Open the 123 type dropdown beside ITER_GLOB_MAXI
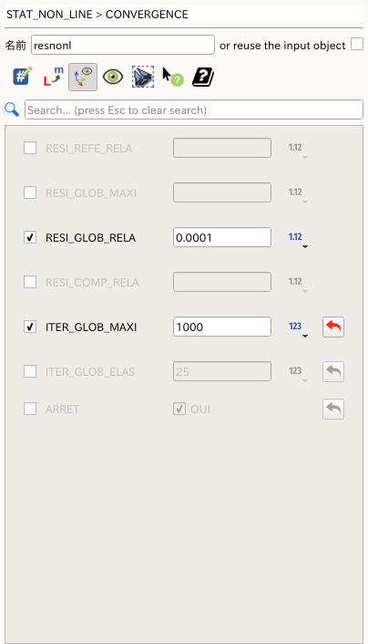This screenshot has height=644, width=368. coord(298,328)
